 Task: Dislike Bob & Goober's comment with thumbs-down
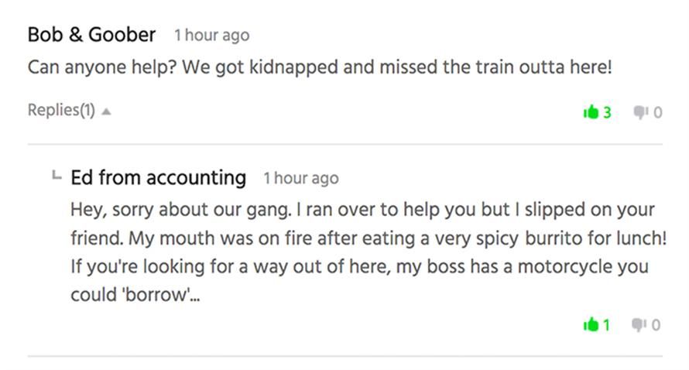641,112
